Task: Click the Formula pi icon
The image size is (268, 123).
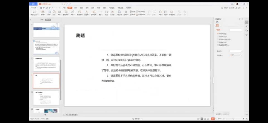Action: click(154, 12)
